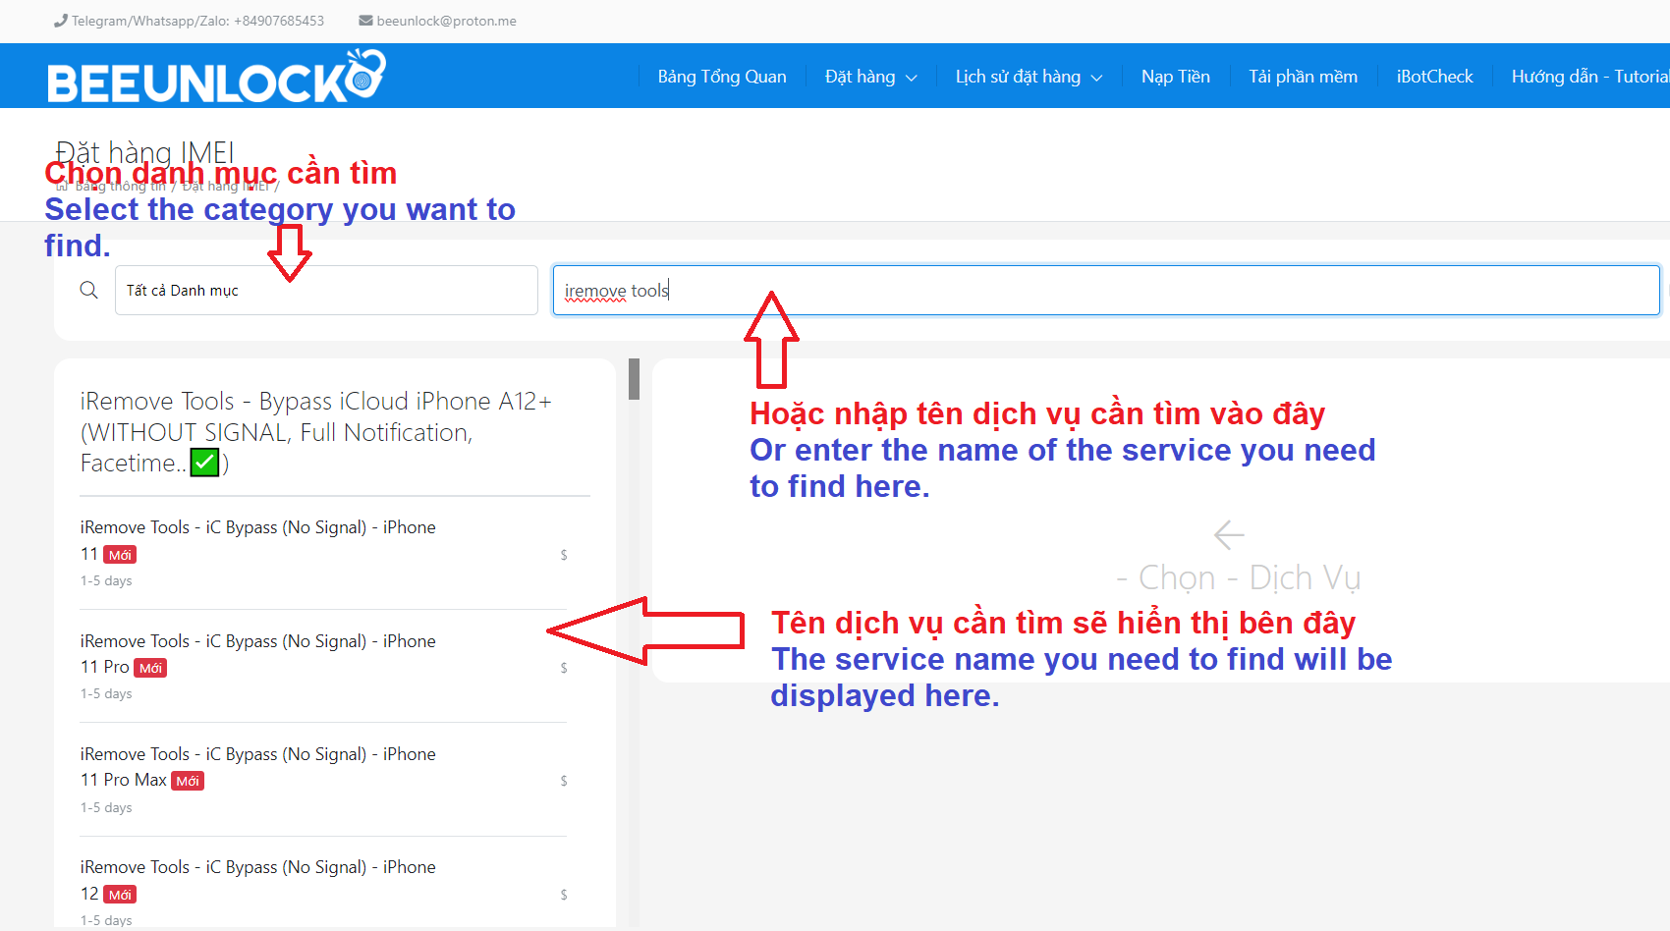Click the Mới badge on iPhone 11 Pro Max
This screenshot has width=1670, height=931.
(188, 781)
